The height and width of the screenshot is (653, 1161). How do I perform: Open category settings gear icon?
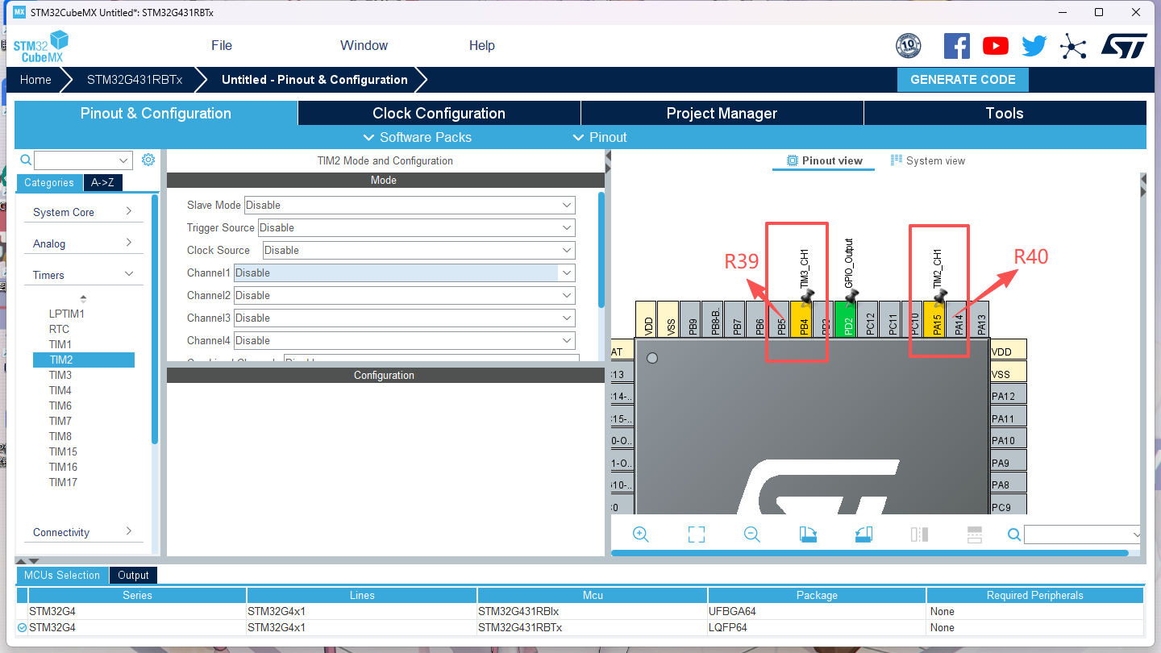pyautogui.click(x=148, y=160)
